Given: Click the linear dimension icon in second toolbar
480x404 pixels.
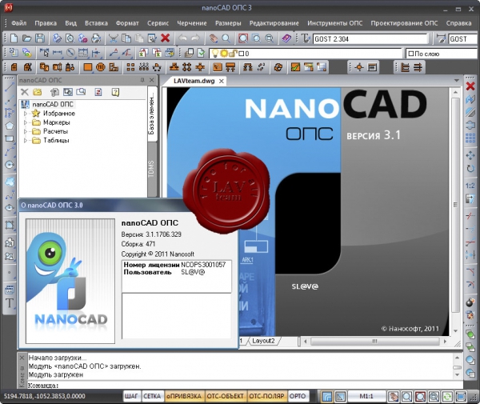Looking at the screenshot, I should click(58, 53).
